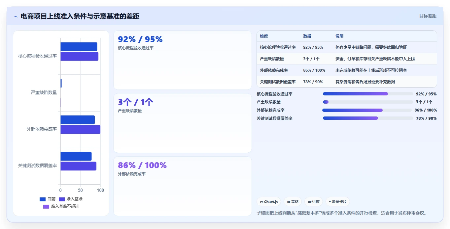The image size is (450, 229).
Task: Click the 核心流程验收通过率 progress bar
Action: coord(368,94)
